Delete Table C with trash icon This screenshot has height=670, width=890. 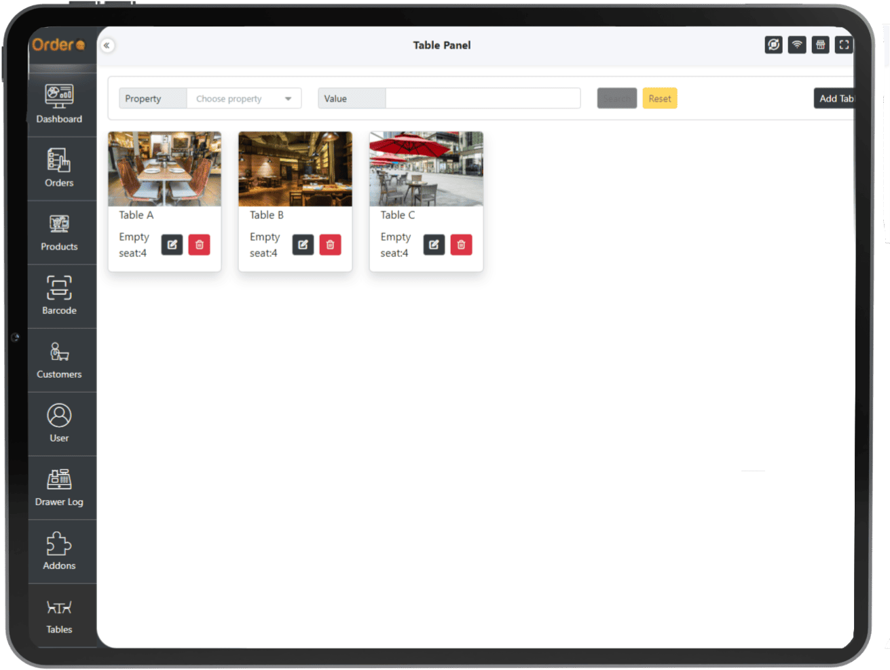click(461, 245)
